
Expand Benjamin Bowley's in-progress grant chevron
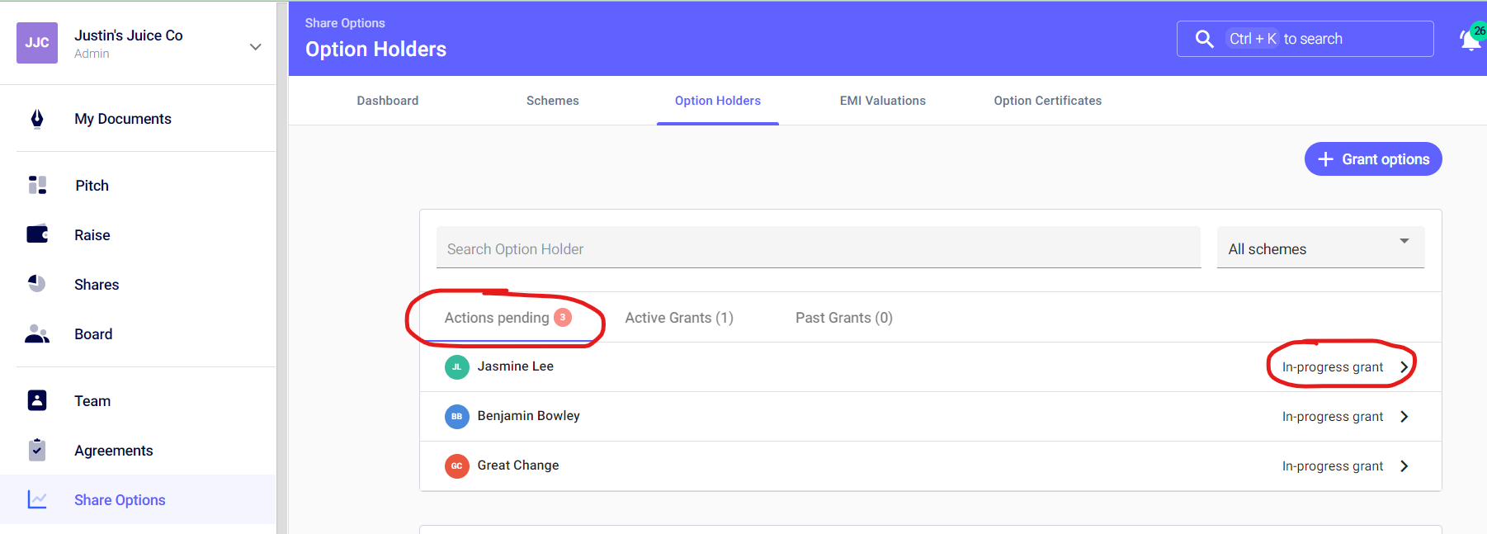(1404, 417)
